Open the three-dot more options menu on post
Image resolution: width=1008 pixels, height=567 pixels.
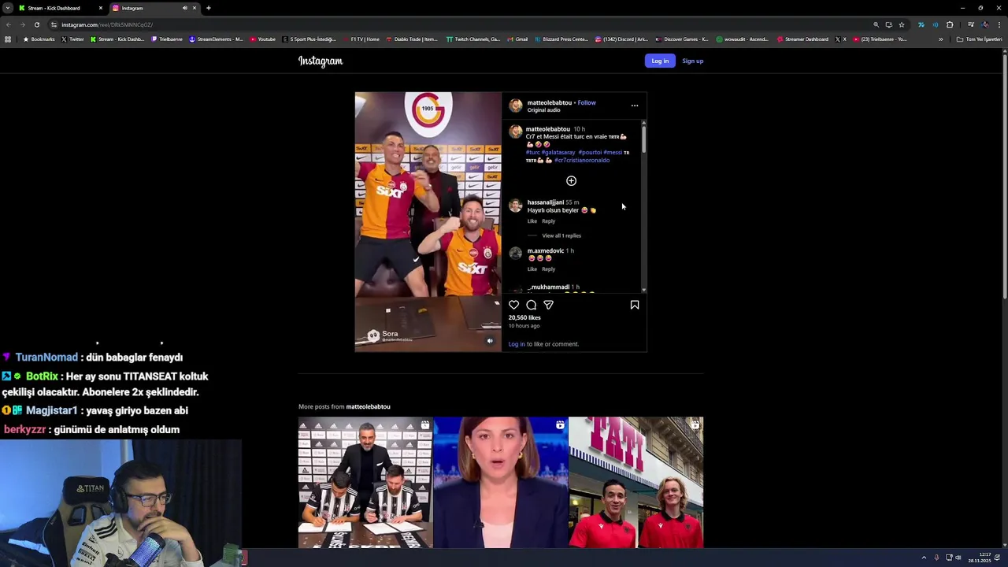635,106
